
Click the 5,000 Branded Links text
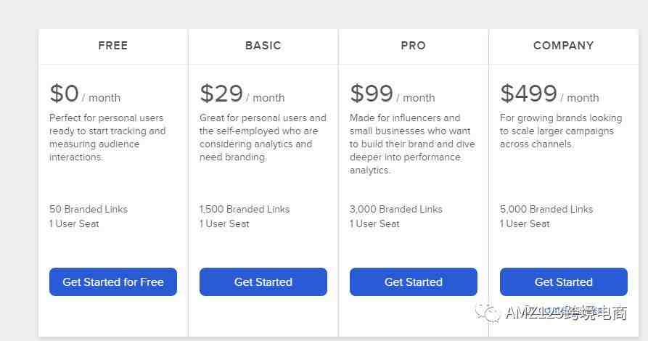546,209
